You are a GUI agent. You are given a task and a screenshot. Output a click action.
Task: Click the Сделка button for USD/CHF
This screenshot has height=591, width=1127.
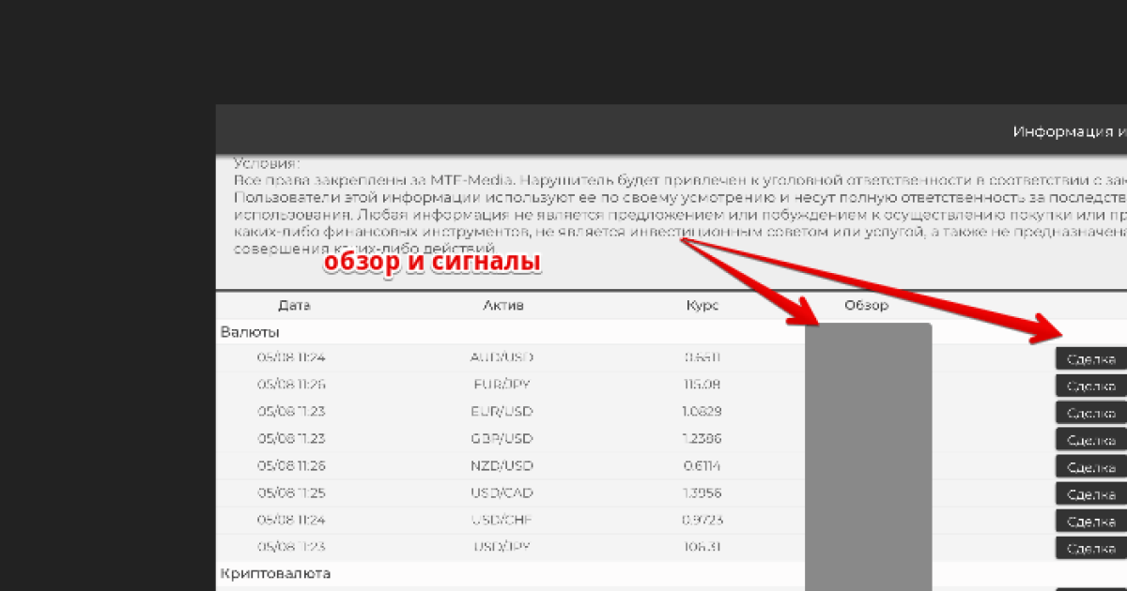pyautogui.click(x=1091, y=521)
